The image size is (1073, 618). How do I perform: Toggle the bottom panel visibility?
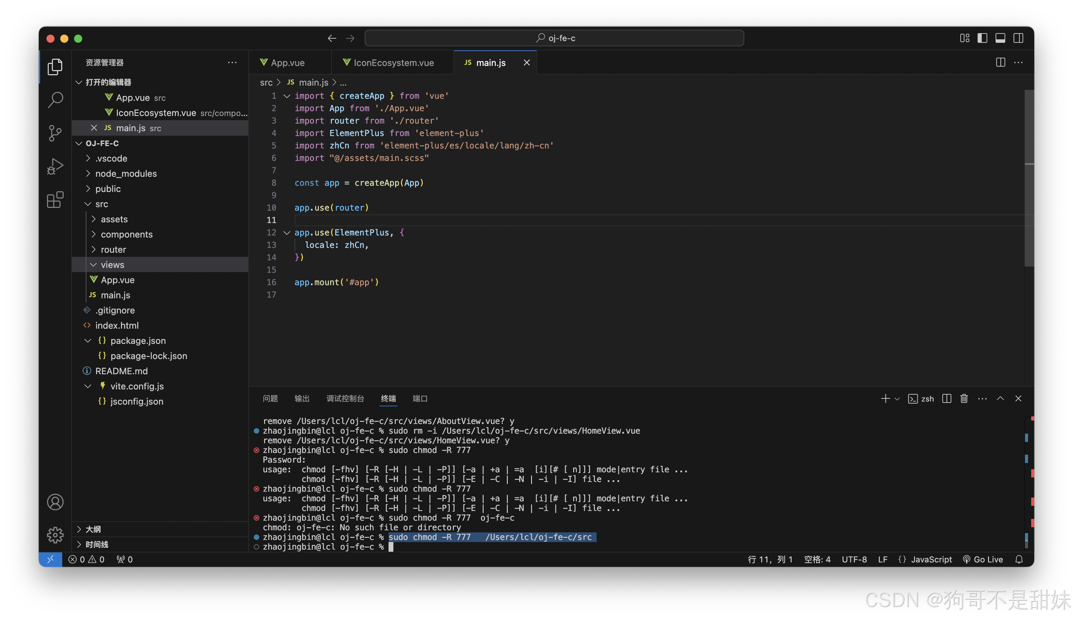[1000, 38]
